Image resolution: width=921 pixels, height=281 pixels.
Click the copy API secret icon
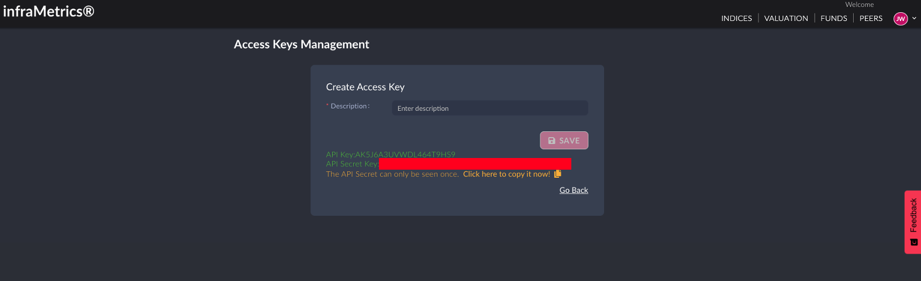click(557, 174)
